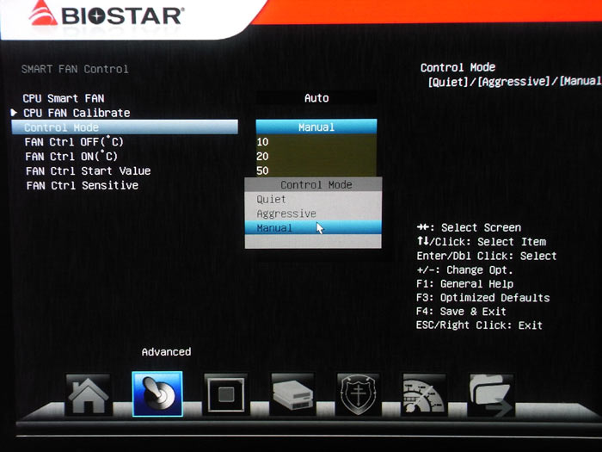Click the BIOSTAR logo
This screenshot has width=602, height=452.
(106, 15)
